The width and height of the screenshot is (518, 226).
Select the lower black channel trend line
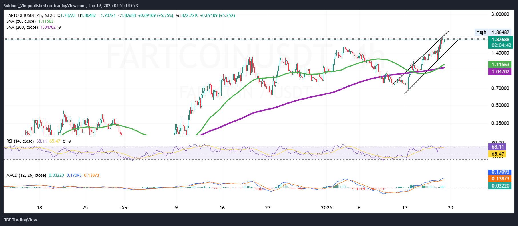coord(431,67)
